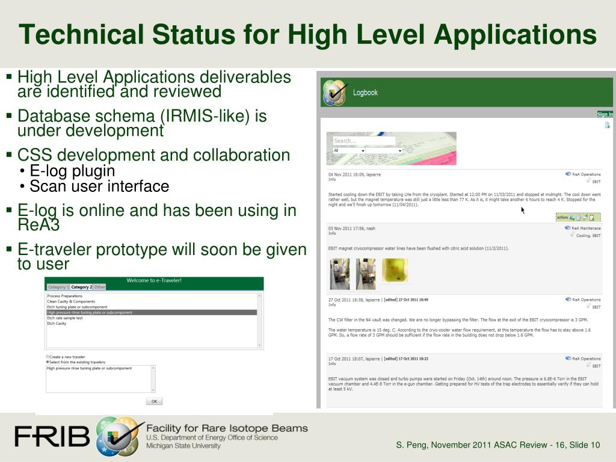This screenshot has height=462, width=616.
Task: Click the Sign in link
Action: pos(605,114)
